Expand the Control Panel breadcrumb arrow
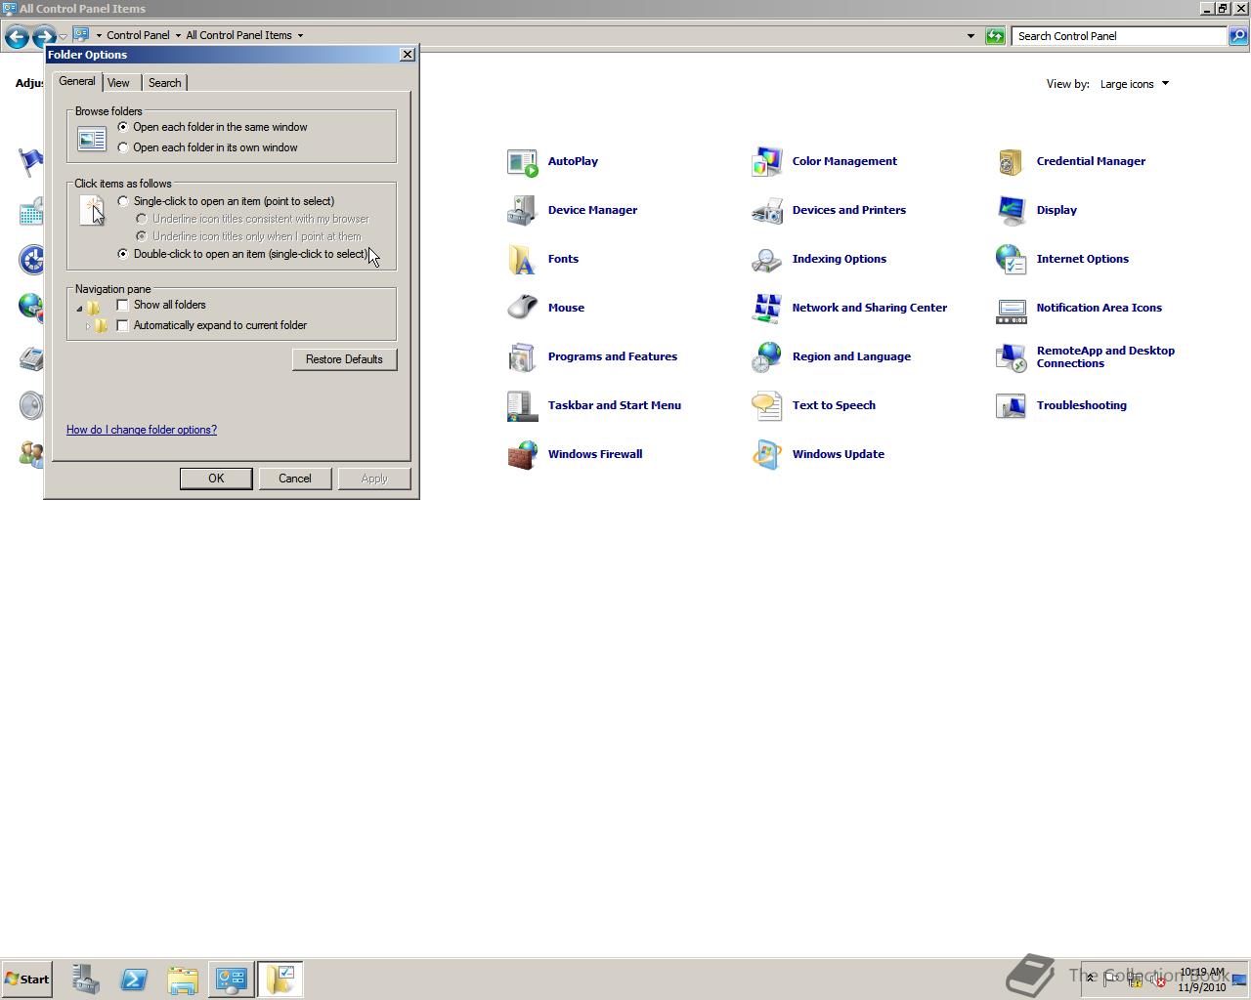 (178, 35)
